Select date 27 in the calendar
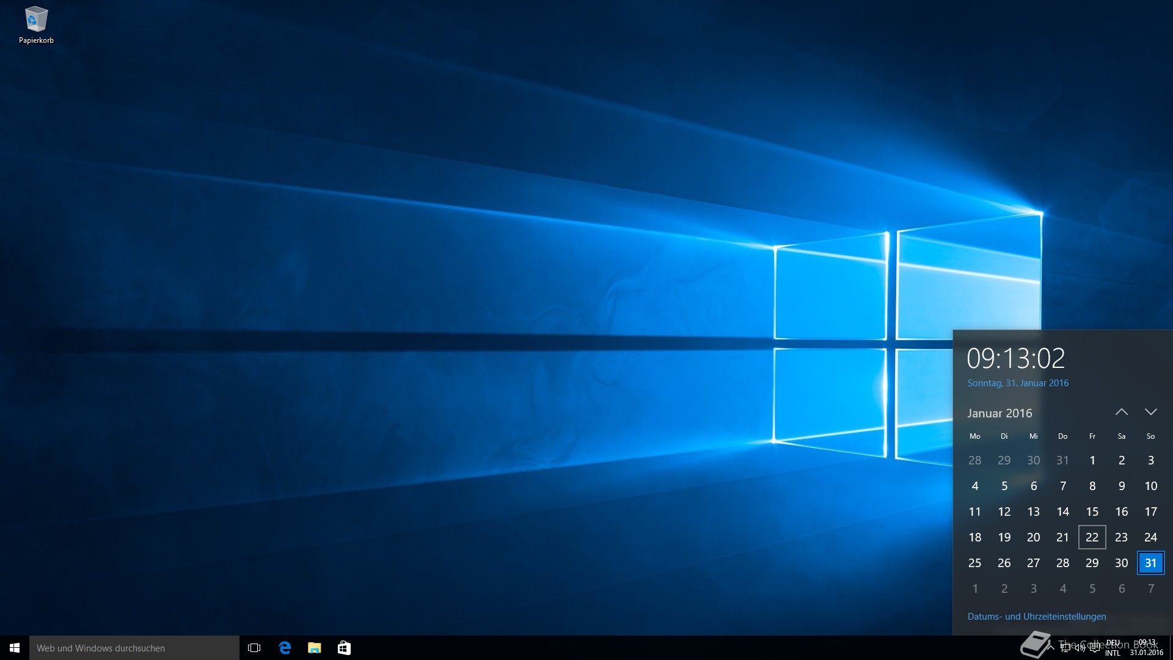Viewport: 1173px width, 660px height. (x=1034, y=563)
